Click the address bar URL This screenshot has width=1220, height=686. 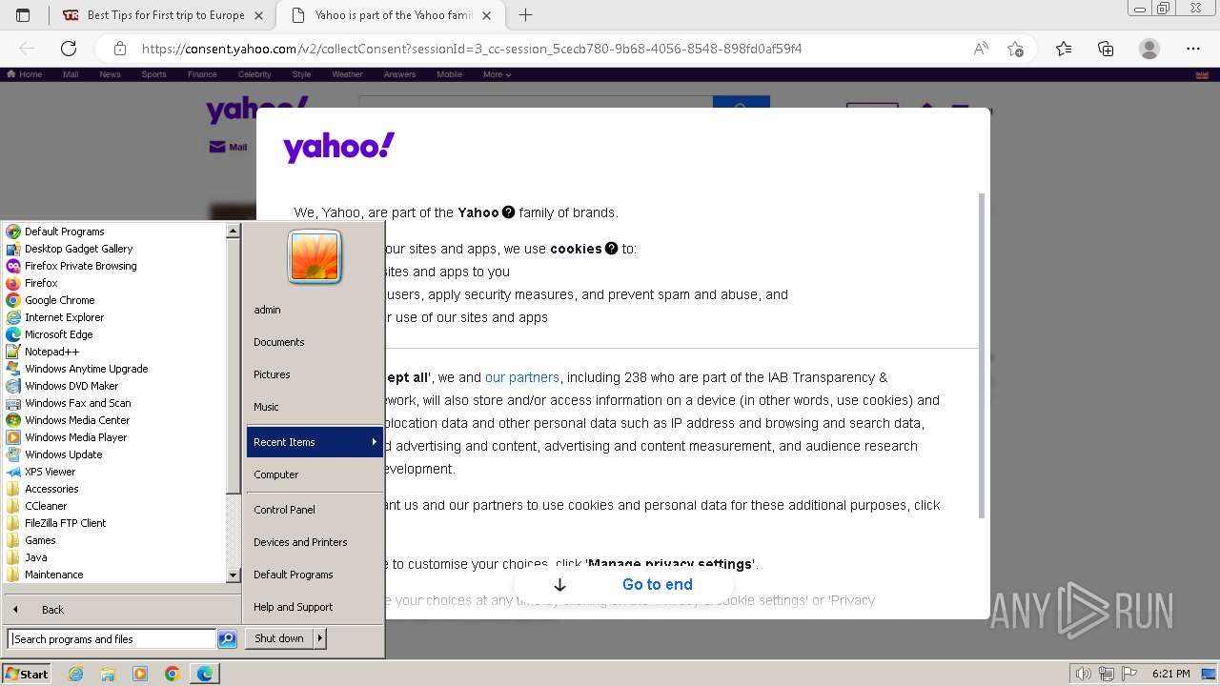point(472,49)
